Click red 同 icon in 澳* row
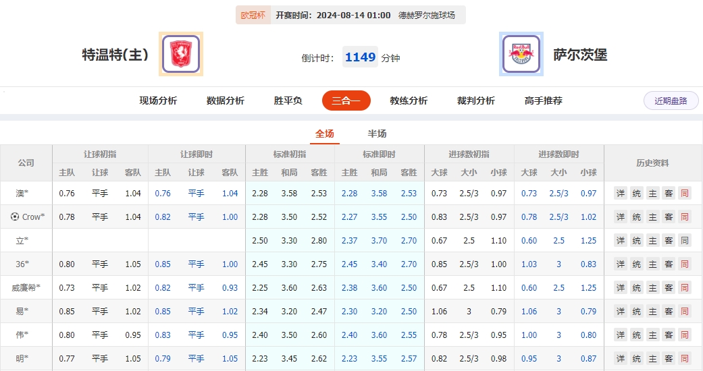This screenshot has height=371, width=703. [x=685, y=194]
